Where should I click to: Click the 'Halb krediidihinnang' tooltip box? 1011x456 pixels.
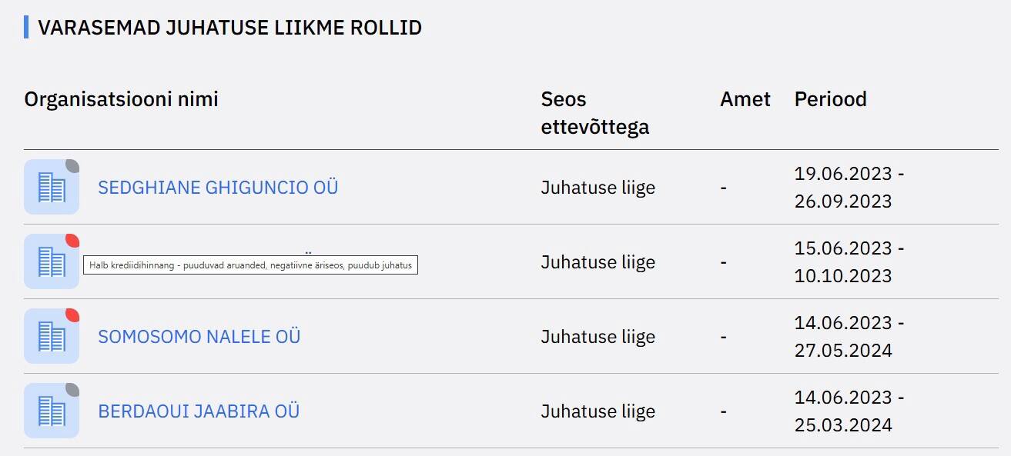pos(250,265)
